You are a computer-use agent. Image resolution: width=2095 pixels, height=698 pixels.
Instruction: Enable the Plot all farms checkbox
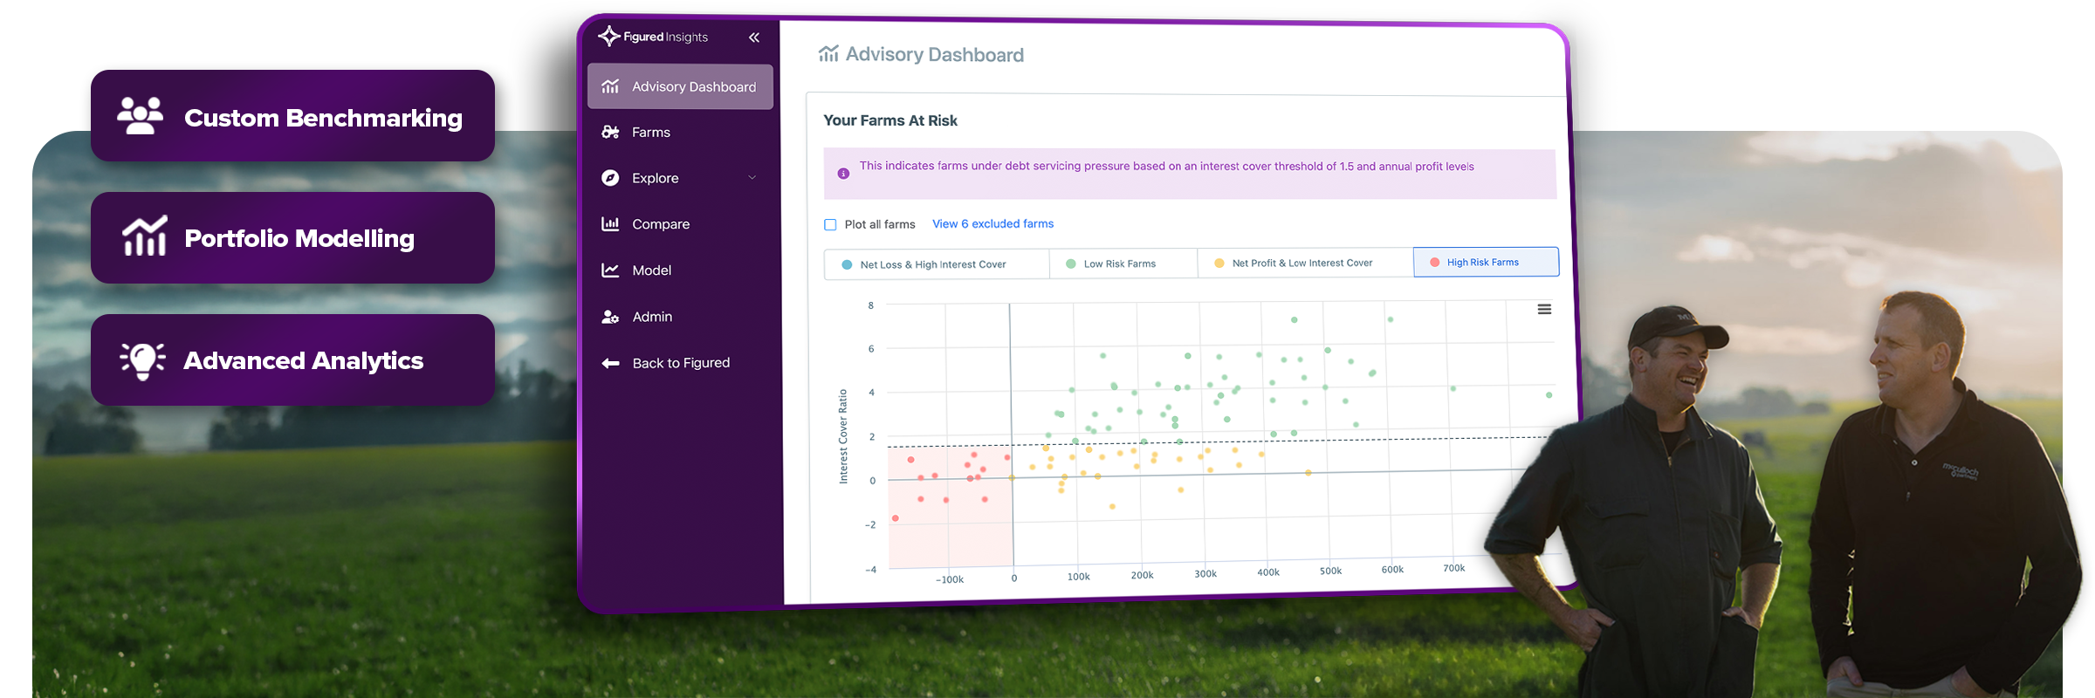pyautogui.click(x=830, y=224)
